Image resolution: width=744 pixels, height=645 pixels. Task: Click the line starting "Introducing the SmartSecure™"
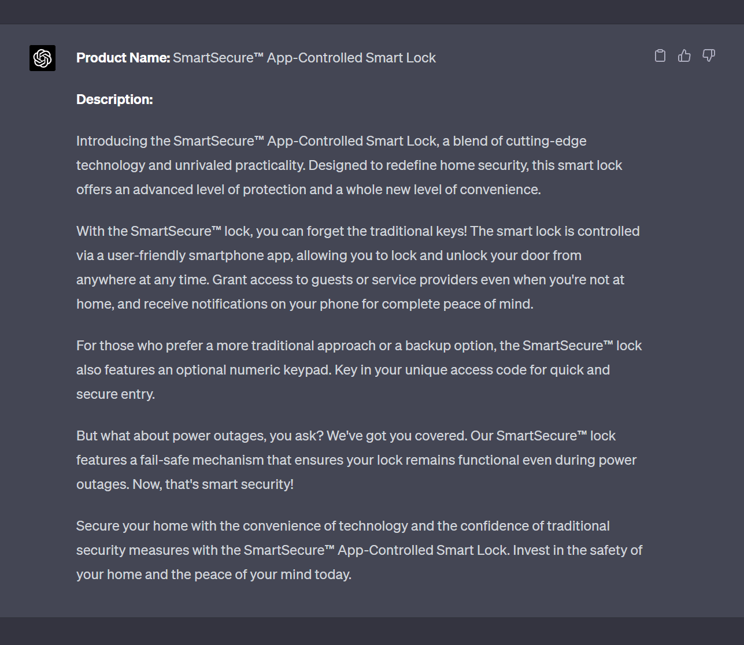point(331,141)
